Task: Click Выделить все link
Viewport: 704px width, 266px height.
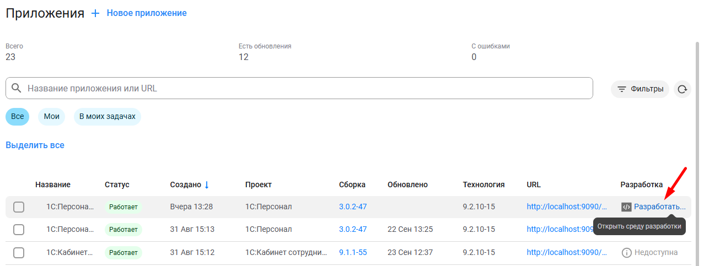Action: 35,145
